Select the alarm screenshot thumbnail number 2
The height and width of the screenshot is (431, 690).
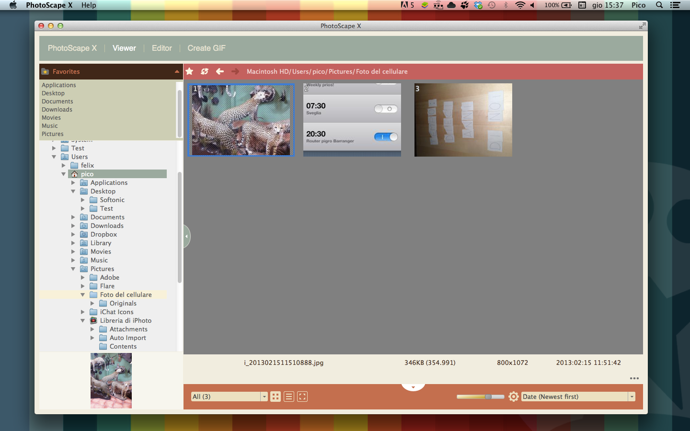(x=352, y=120)
